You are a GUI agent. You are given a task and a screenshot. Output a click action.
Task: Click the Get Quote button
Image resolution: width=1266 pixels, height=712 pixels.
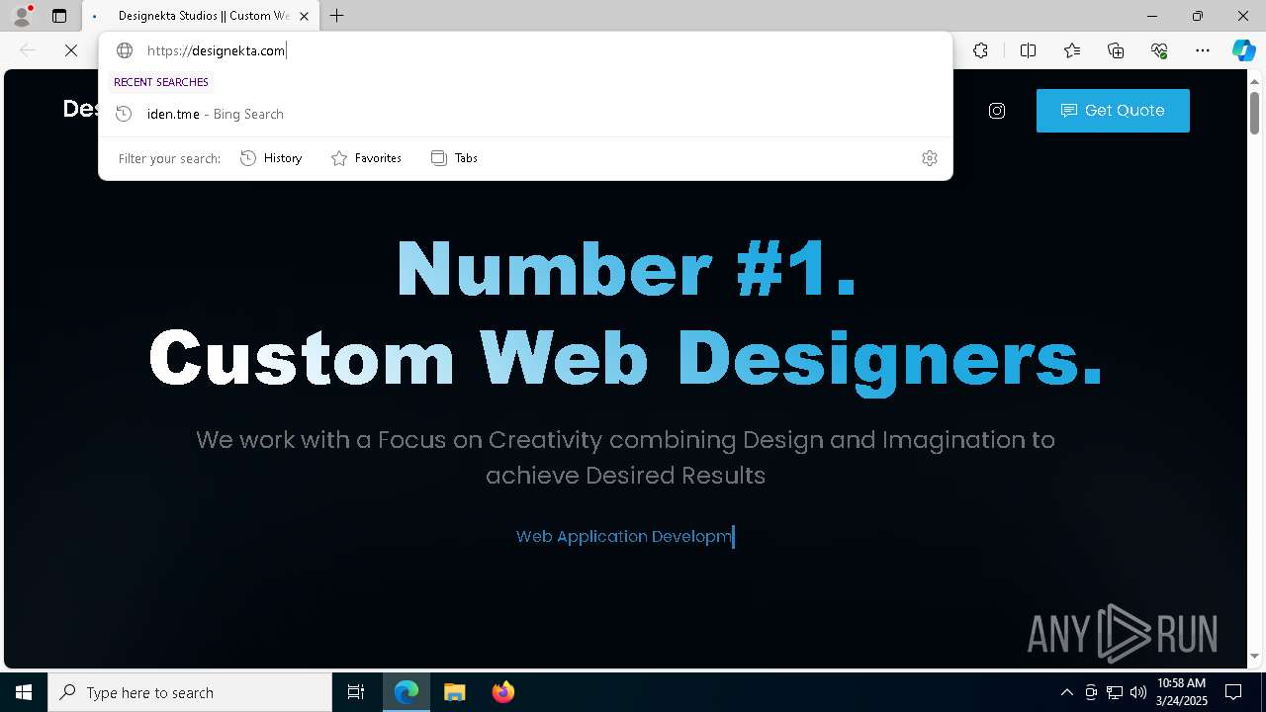[x=1113, y=111]
